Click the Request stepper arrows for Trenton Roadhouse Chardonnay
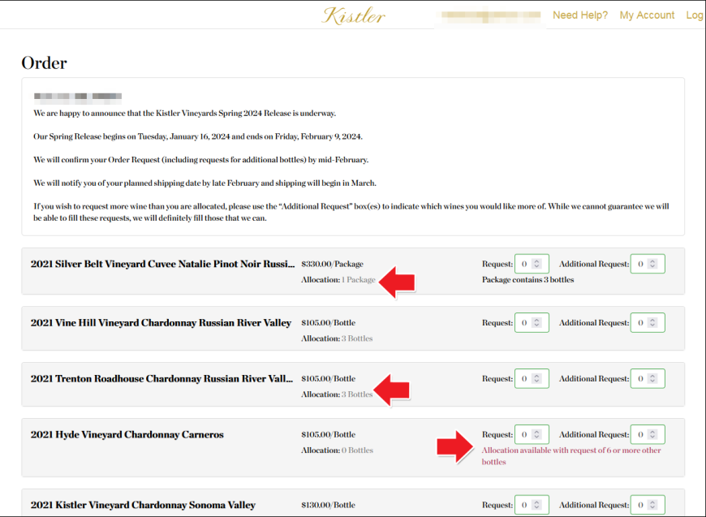This screenshot has width=706, height=517. click(x=536, y=378)
